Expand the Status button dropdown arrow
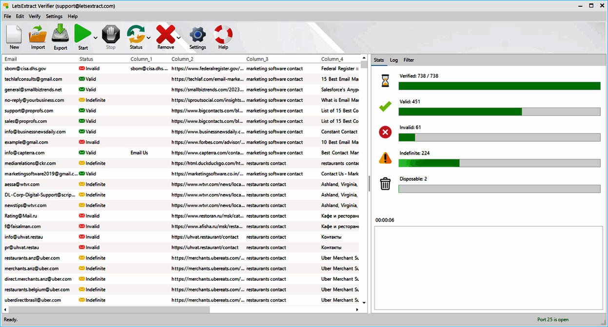The image size is (608, 327). click(x=148, y=38)
